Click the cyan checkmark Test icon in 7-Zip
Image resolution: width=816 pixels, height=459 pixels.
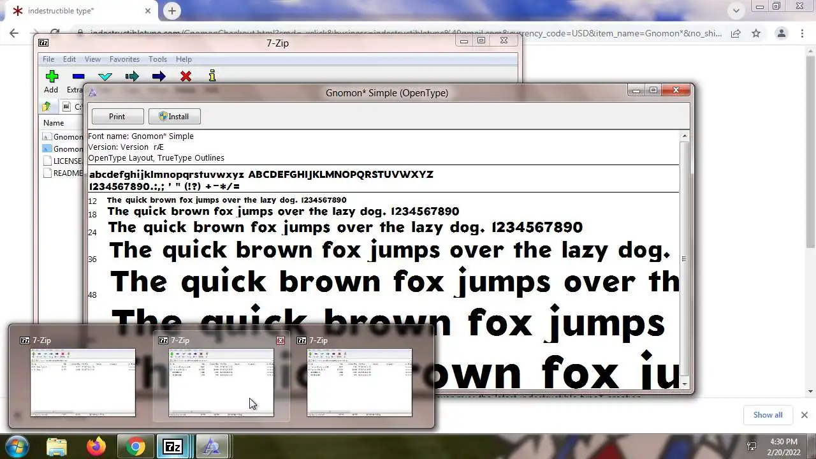tap(105, 76)
